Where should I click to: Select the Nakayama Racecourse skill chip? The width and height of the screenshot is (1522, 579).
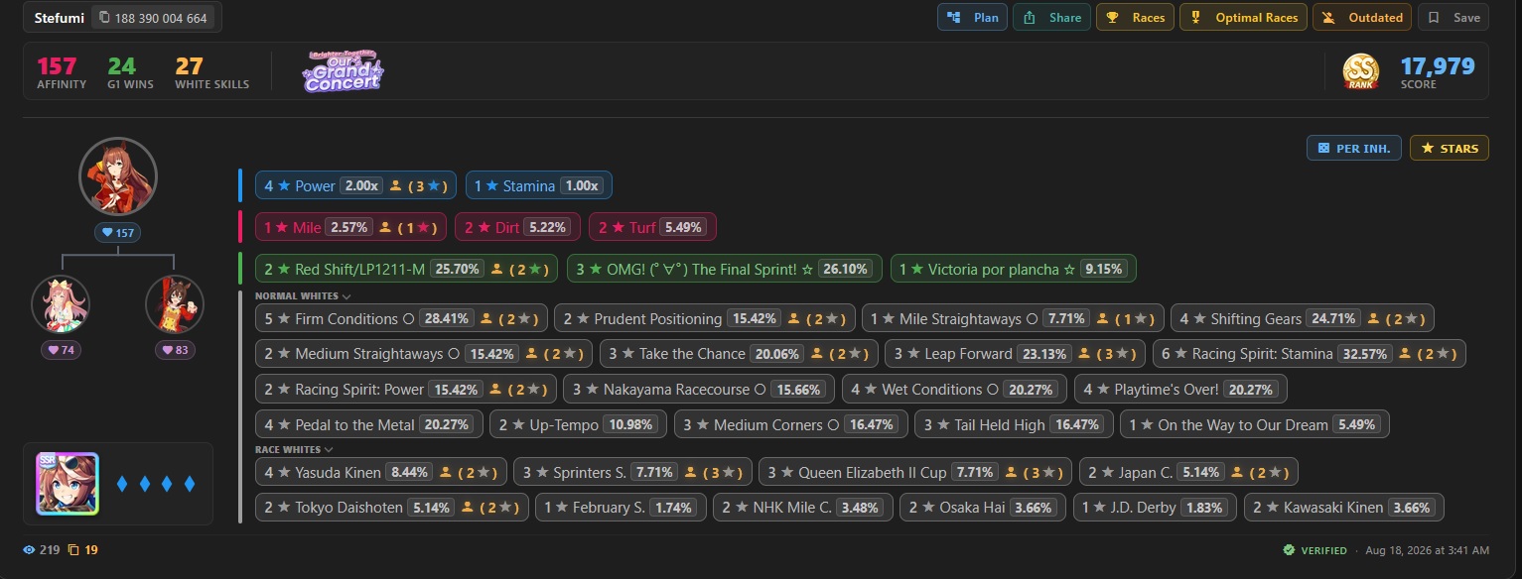point(699,389)
